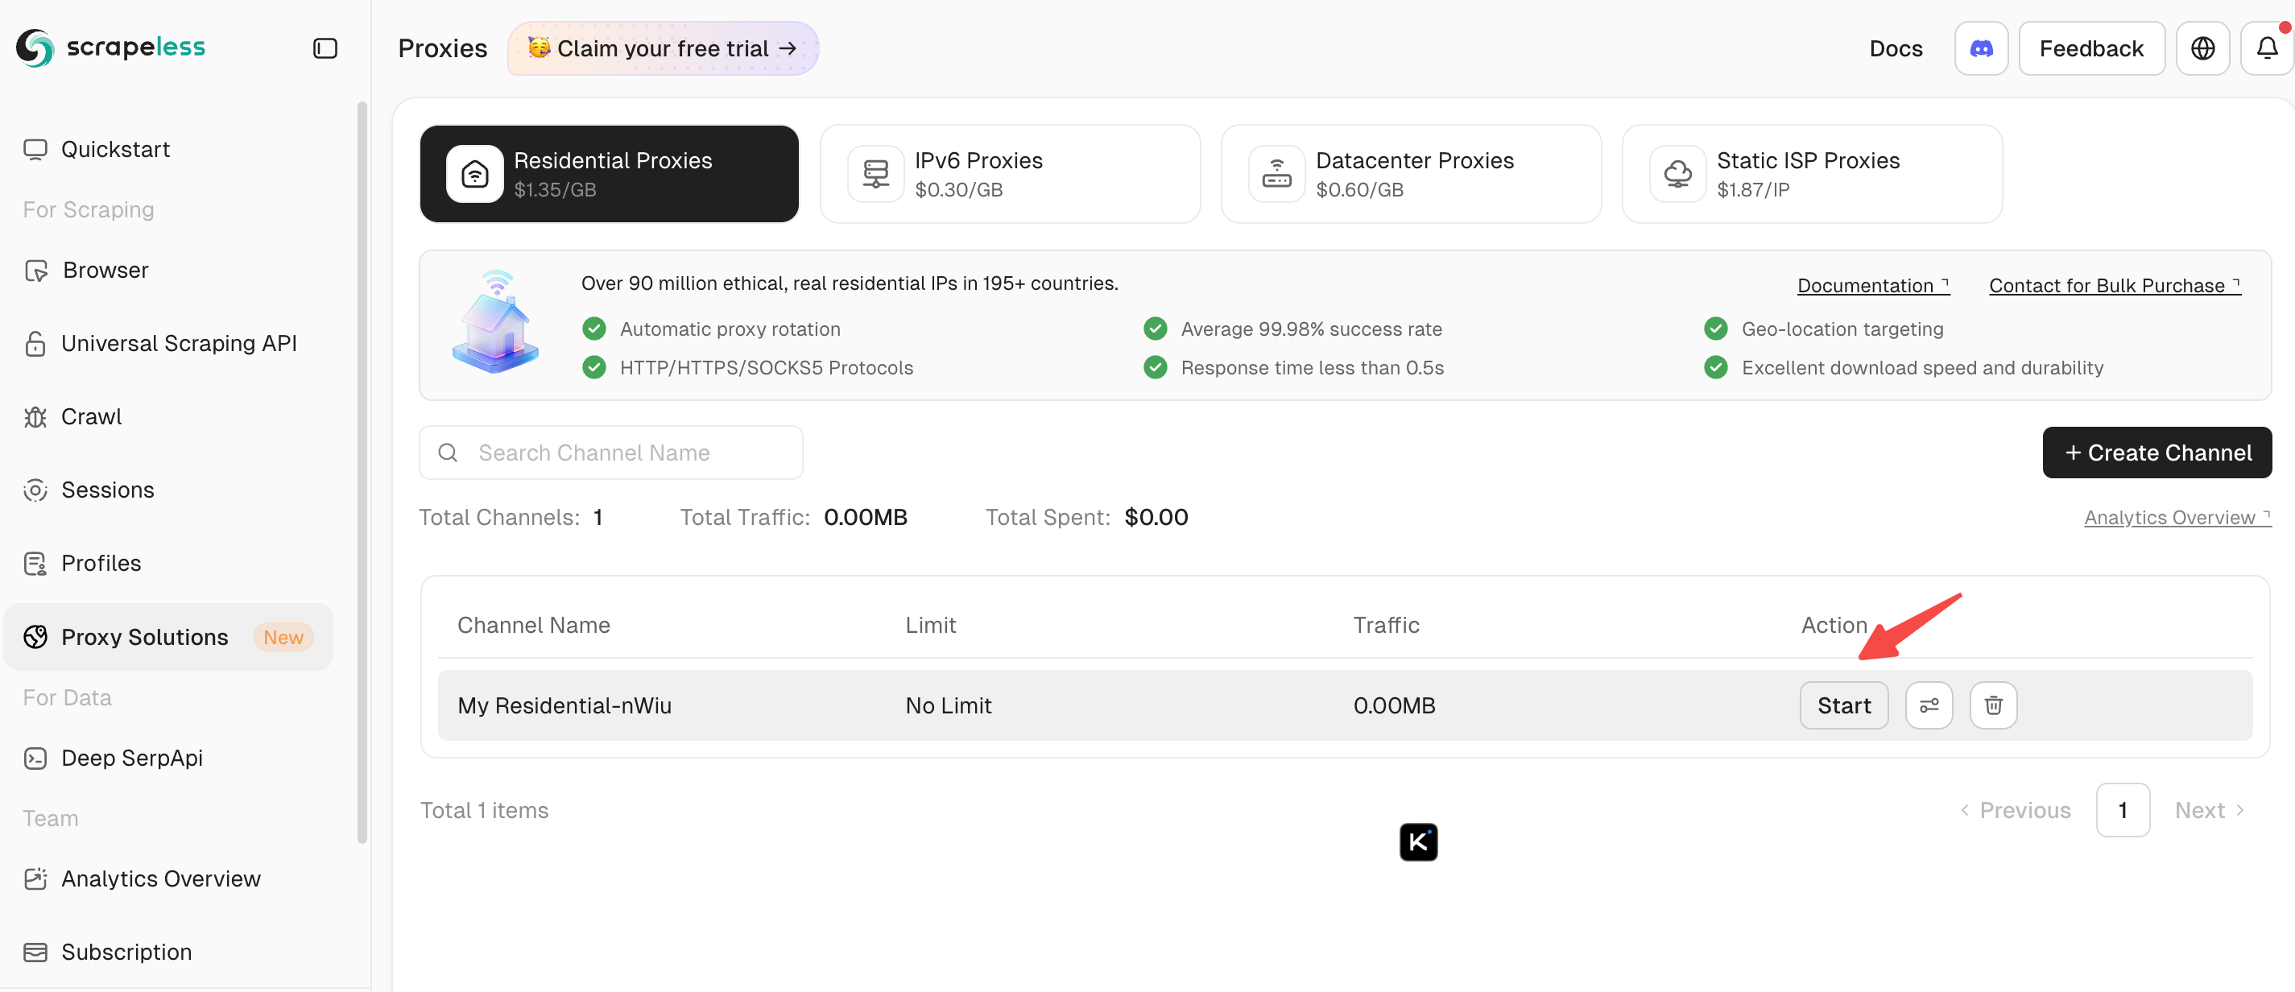Select the Residential Proxies card
Viewport: 2295px width, 992px height.
(609, 174)
